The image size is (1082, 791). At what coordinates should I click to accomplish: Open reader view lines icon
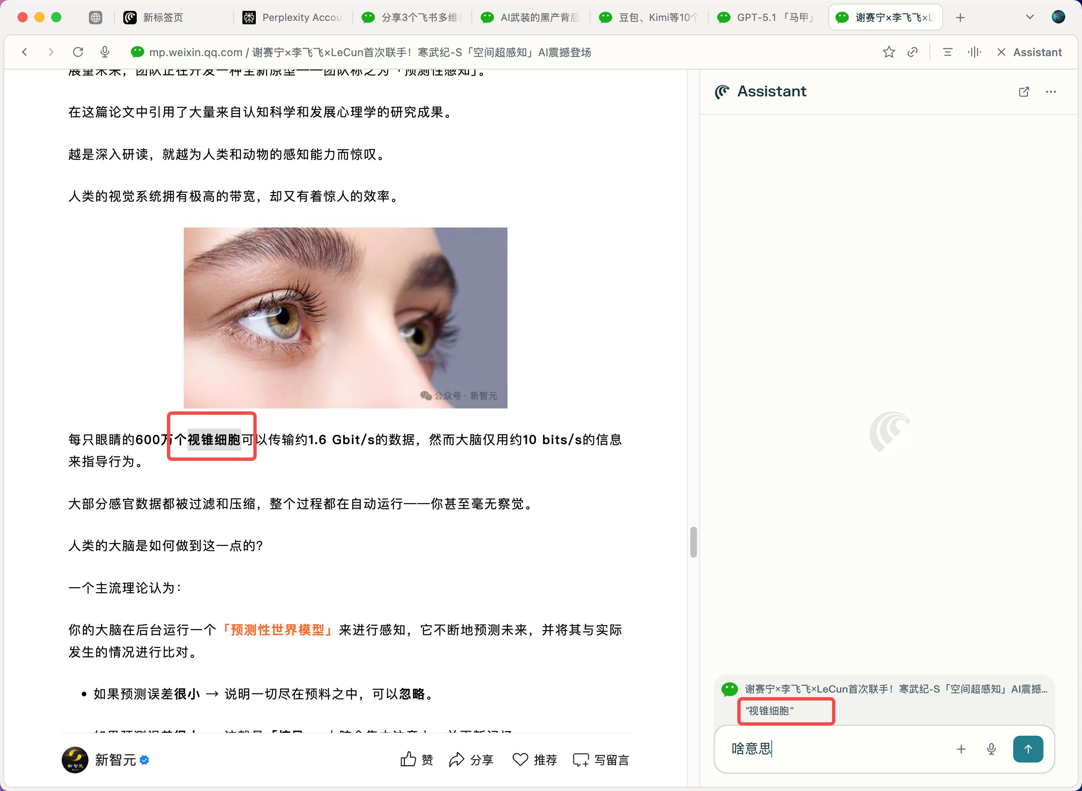(x=947, y=52)
